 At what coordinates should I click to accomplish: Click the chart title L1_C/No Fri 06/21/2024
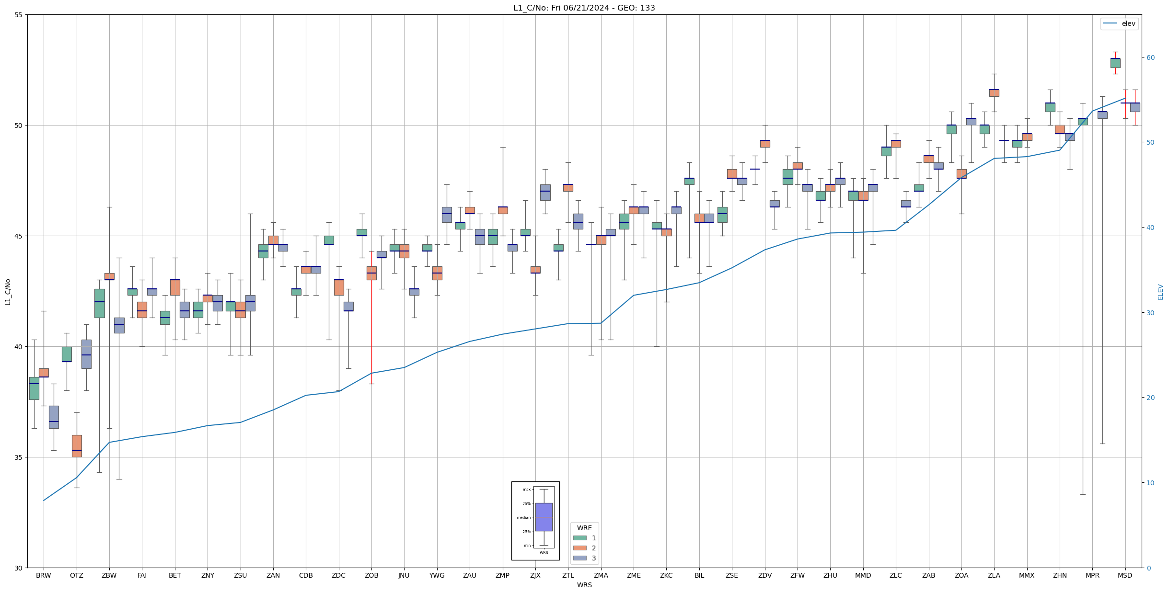click(584, 8)
